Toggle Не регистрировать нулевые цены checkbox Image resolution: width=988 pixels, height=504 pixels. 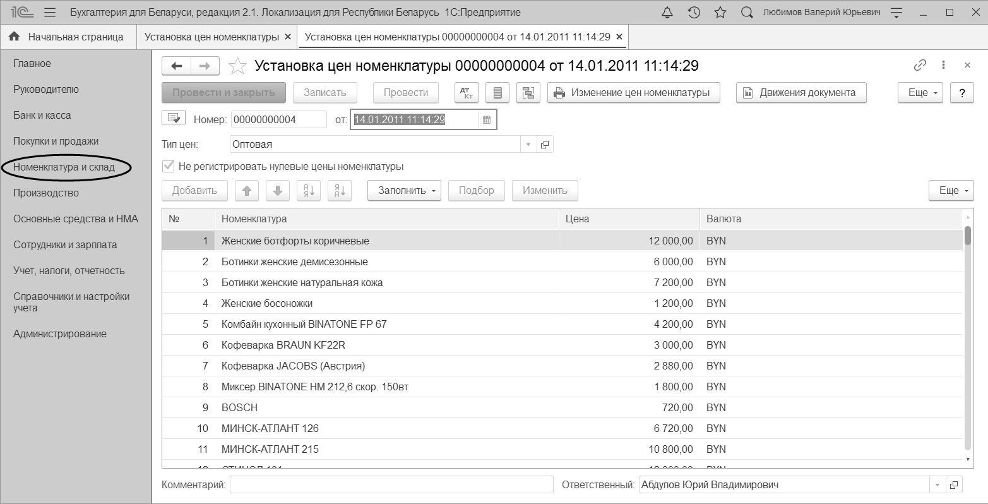pos(168,167)
